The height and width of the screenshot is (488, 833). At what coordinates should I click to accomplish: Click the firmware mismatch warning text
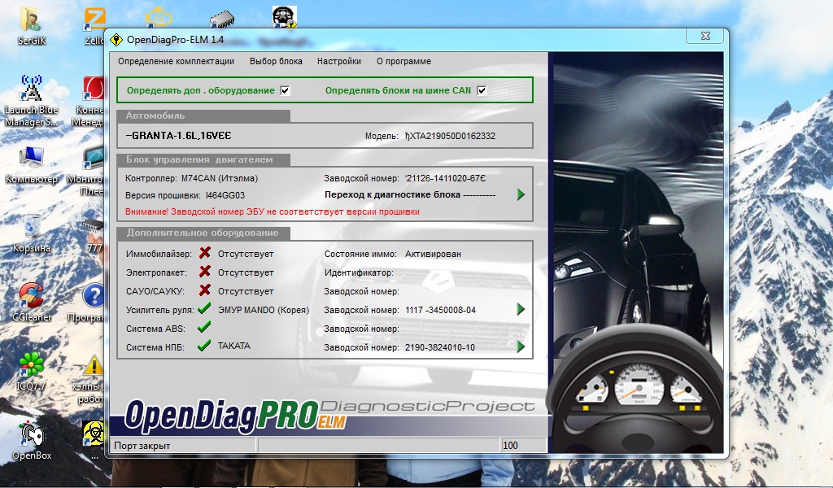pyautogui.click(x=272, y=211)
